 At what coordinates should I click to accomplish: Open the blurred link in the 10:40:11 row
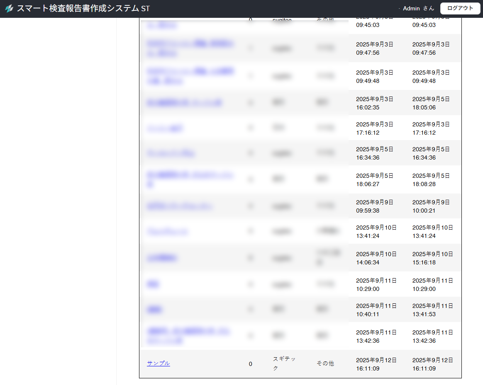(154, 310)
